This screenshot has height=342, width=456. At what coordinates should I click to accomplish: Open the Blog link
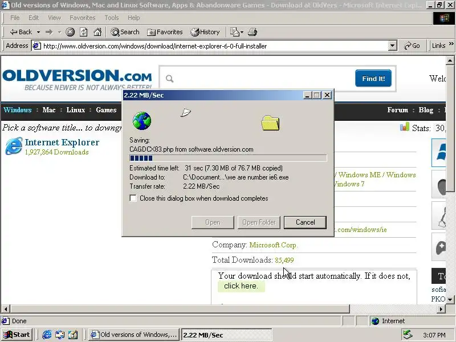426,110
